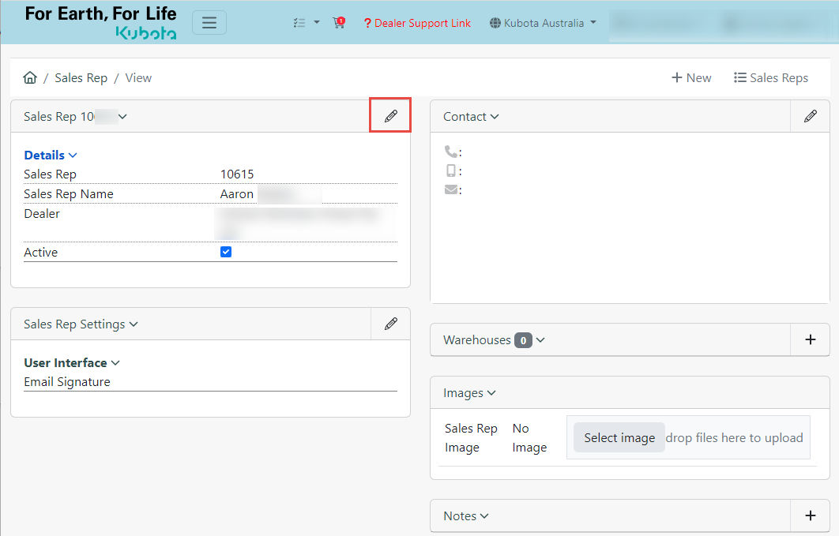
Task: Edit Sales Rep details with pencil icon
Action: coord(390,117)
